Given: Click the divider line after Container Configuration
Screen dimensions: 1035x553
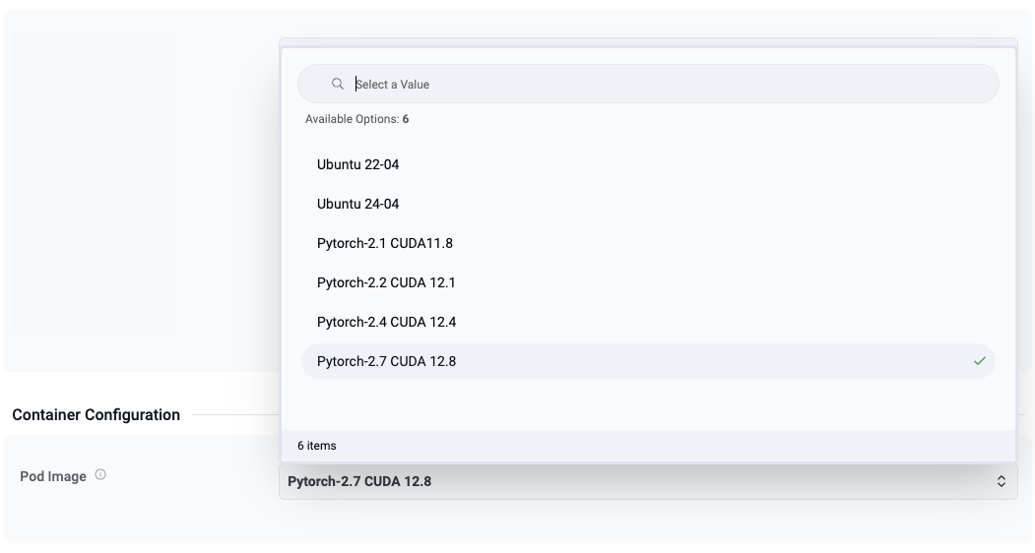Looking at the screenshot, I should pyautogui.click(x=234, y=415).
